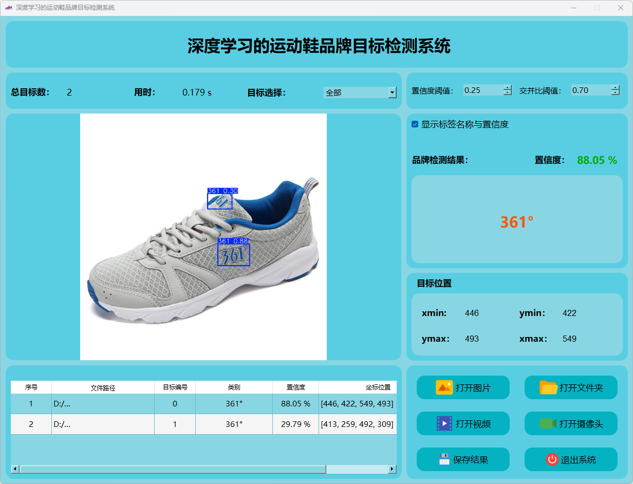Screen dimensions: 633x484
Task: Click the picture icon on 打开图片 button
Action: pos(444,387)
